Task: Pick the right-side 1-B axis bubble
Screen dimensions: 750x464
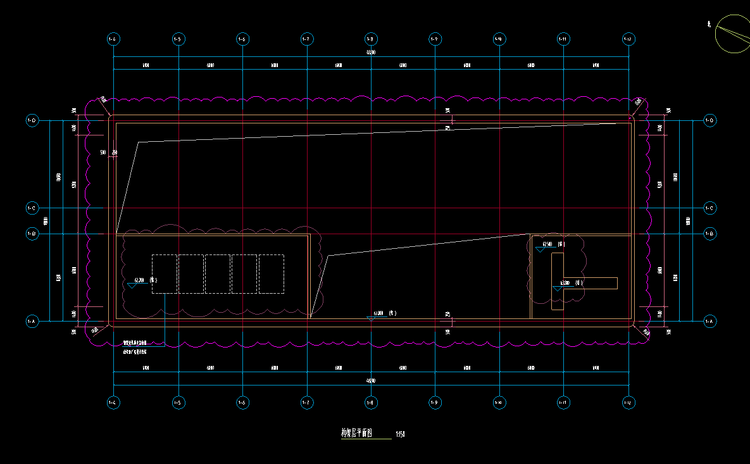Action: coord(709,234)
